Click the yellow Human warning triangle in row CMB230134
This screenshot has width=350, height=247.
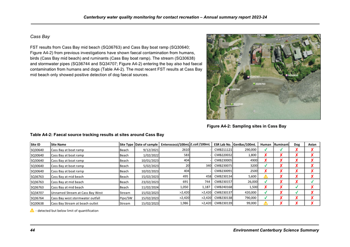pos(266,176)
